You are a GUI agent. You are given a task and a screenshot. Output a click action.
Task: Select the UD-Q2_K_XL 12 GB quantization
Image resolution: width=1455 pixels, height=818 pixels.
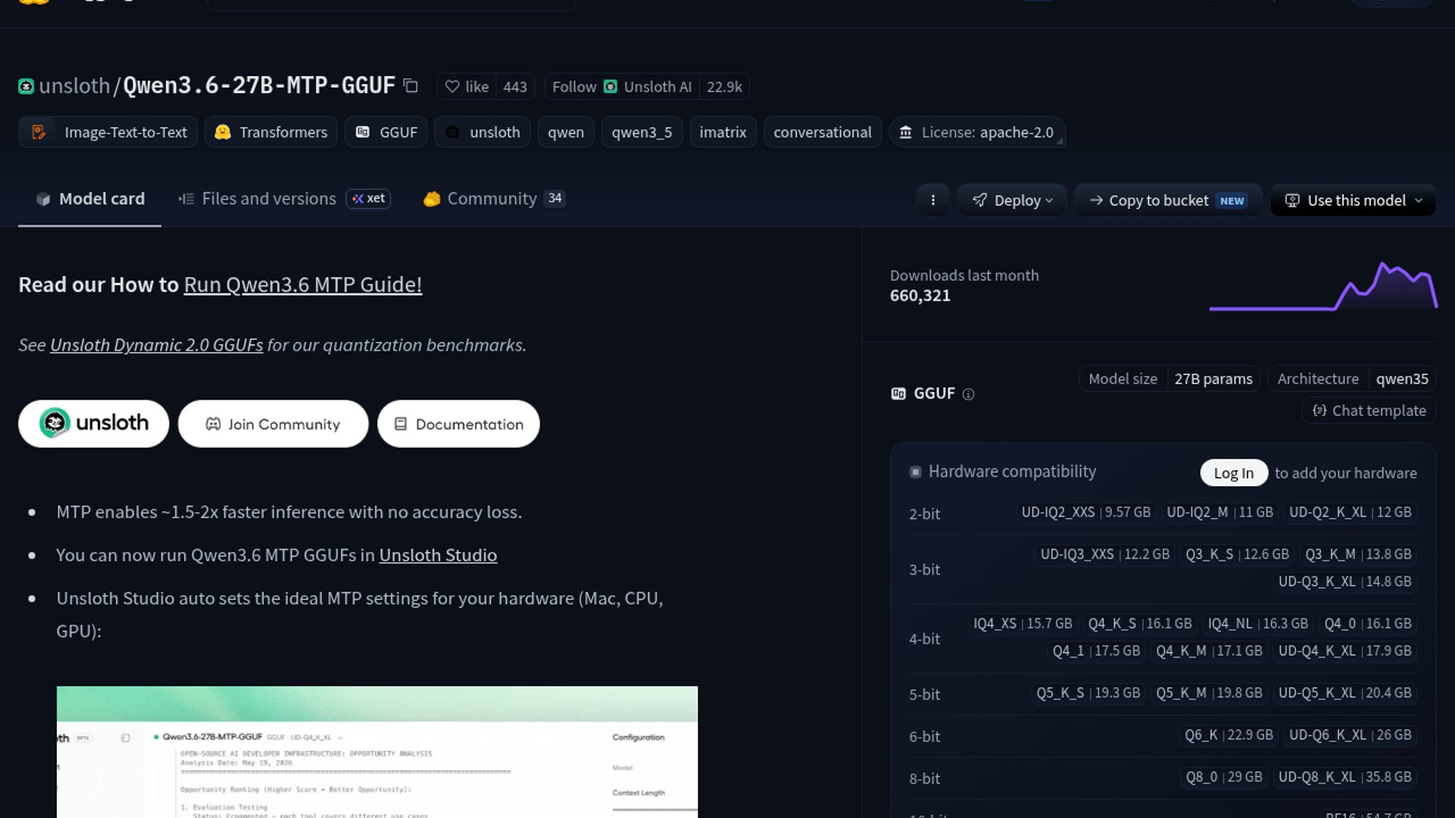click(x=1350, y=513)
